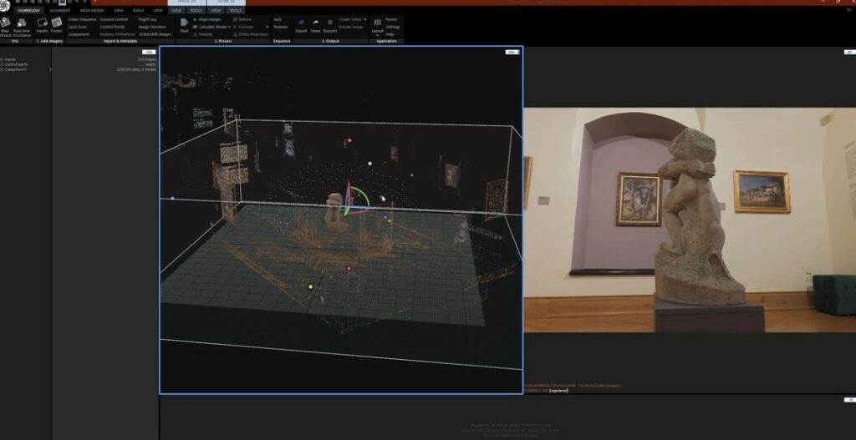Open the Inputs import icon
The height and width of the screenshot is (440, 856).
point(42,23)
